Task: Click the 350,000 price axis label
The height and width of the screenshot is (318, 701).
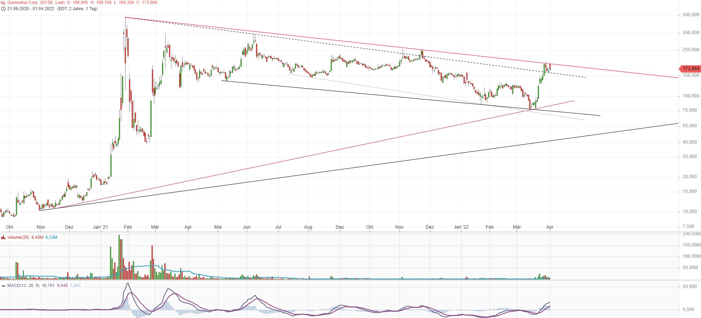Action: tap(691, 33)
